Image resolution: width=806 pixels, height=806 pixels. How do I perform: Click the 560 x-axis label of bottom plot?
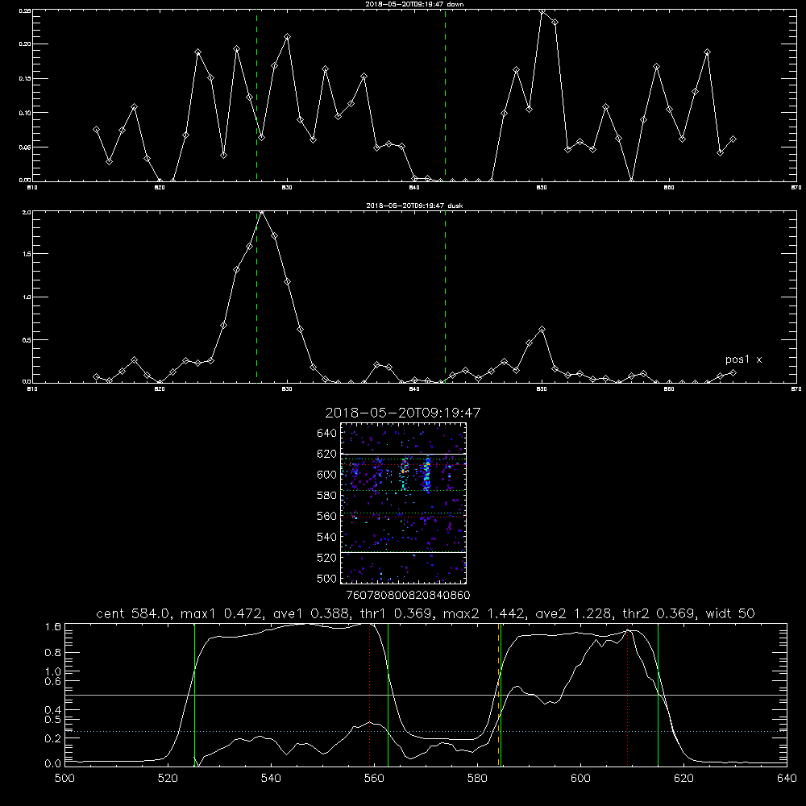374,779
